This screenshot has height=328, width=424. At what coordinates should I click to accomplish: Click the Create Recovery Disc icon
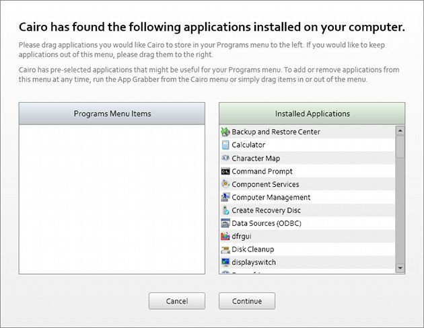click(x=225, y=210)
